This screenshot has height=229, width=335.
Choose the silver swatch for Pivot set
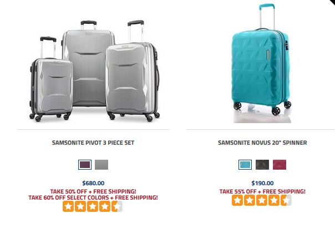tap(101, 165)
